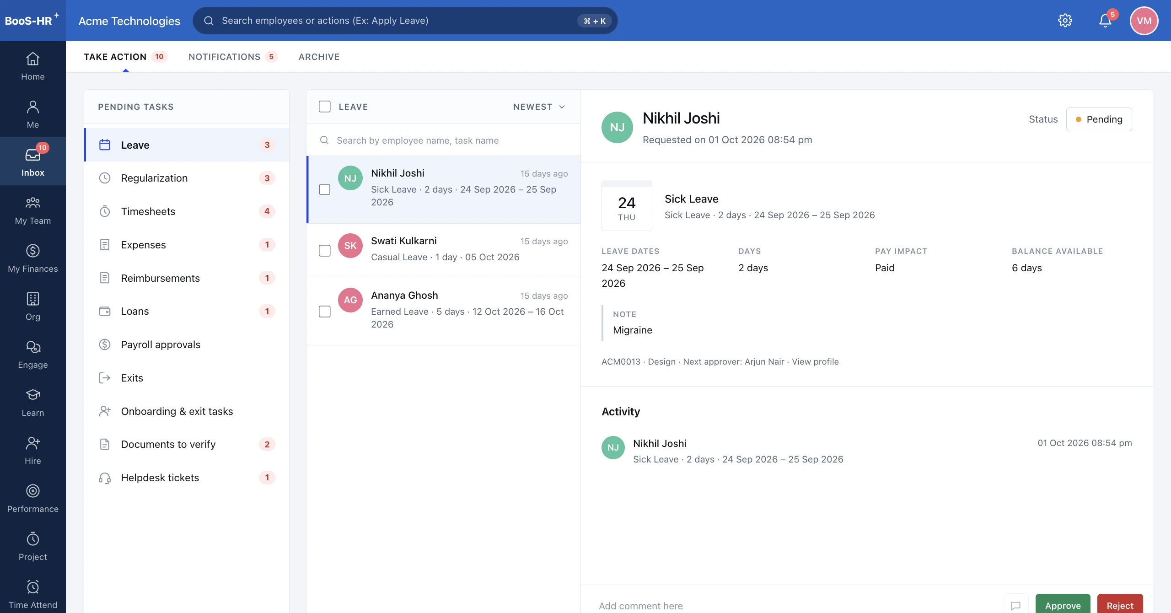This screenshot has height=613, width=1171.
Task: Click the Acme Technologies company name
Action: (129, 21)
